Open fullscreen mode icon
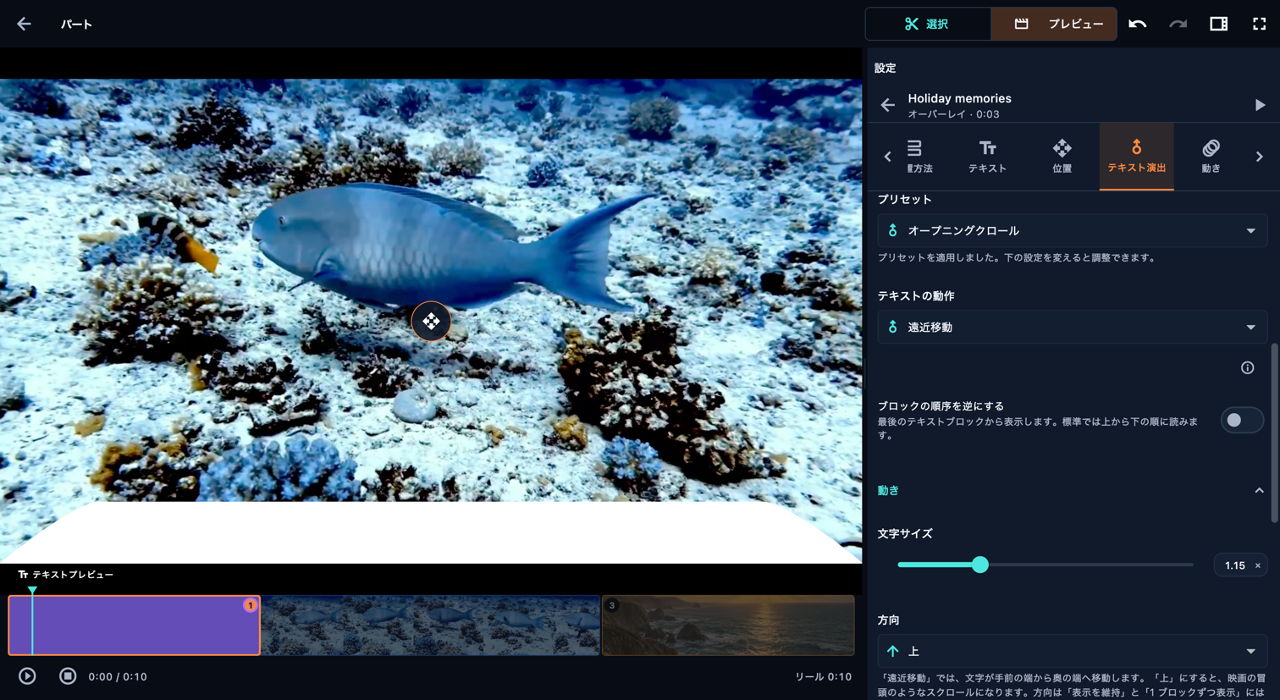This screenshot has height=700, width=1280. pyautogui.click(x=1259, y=24)
